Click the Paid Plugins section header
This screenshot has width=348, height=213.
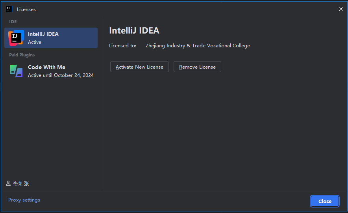click(x=22, y=55)
